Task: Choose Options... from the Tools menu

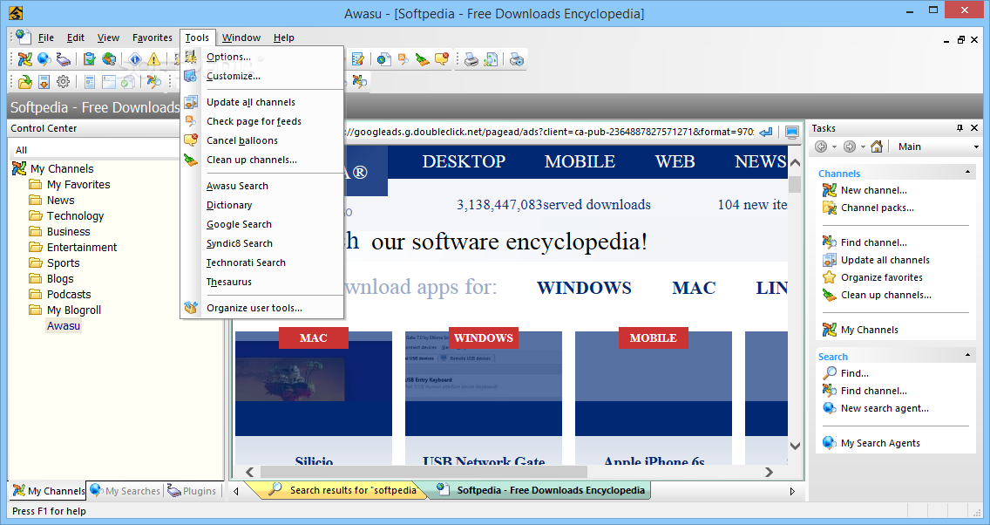Action: pyautogui.click(x=262, y=57)
